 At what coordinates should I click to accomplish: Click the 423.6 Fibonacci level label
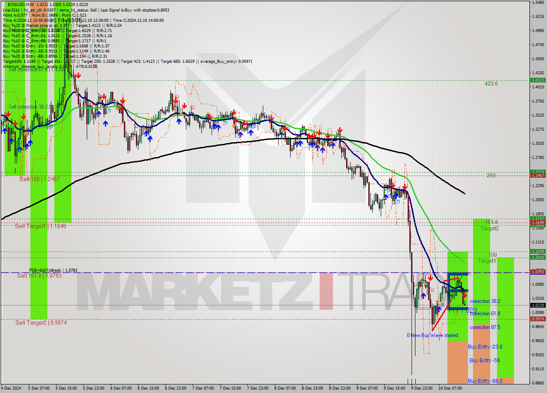(491, 84)
